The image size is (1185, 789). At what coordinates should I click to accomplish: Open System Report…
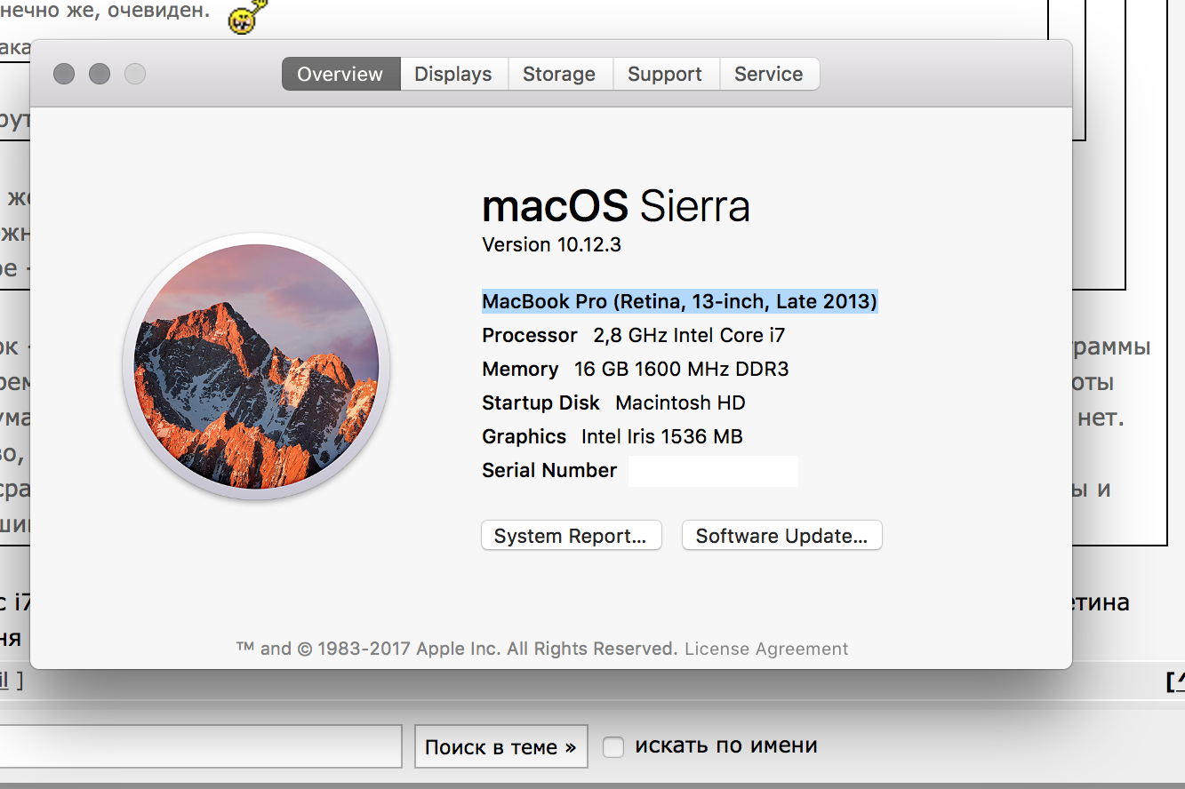click(x=571, y=536)
